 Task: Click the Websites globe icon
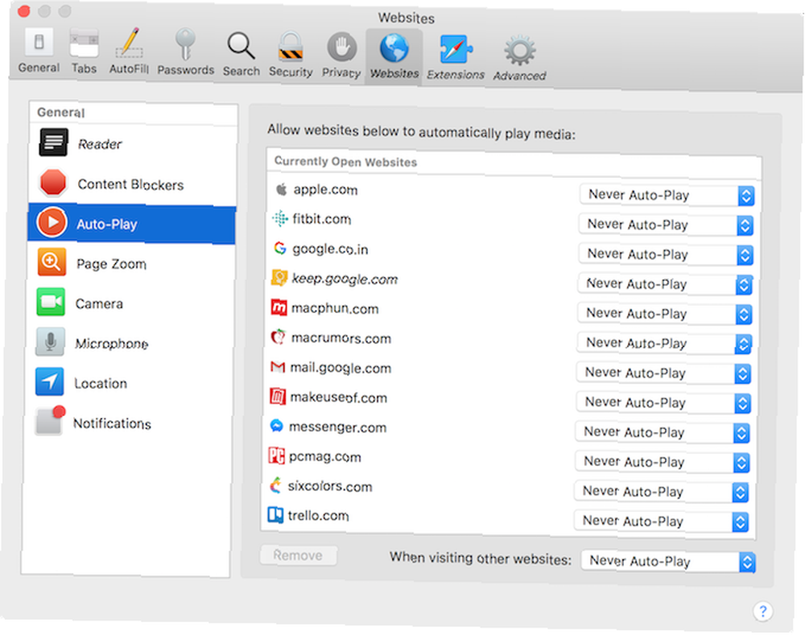point(394,49)
